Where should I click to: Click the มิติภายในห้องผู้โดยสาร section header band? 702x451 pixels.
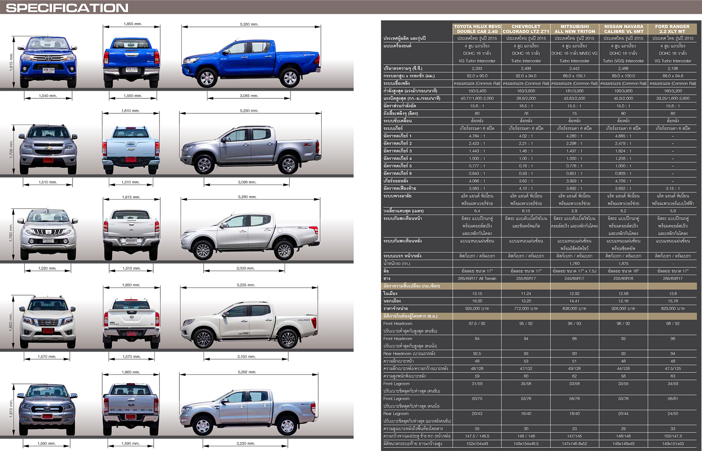click(x=539, y=316)
